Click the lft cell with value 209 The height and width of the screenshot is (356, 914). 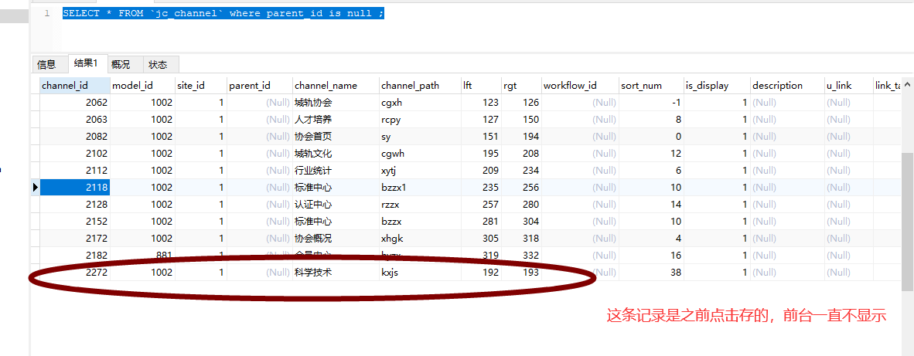pos(480,171)
